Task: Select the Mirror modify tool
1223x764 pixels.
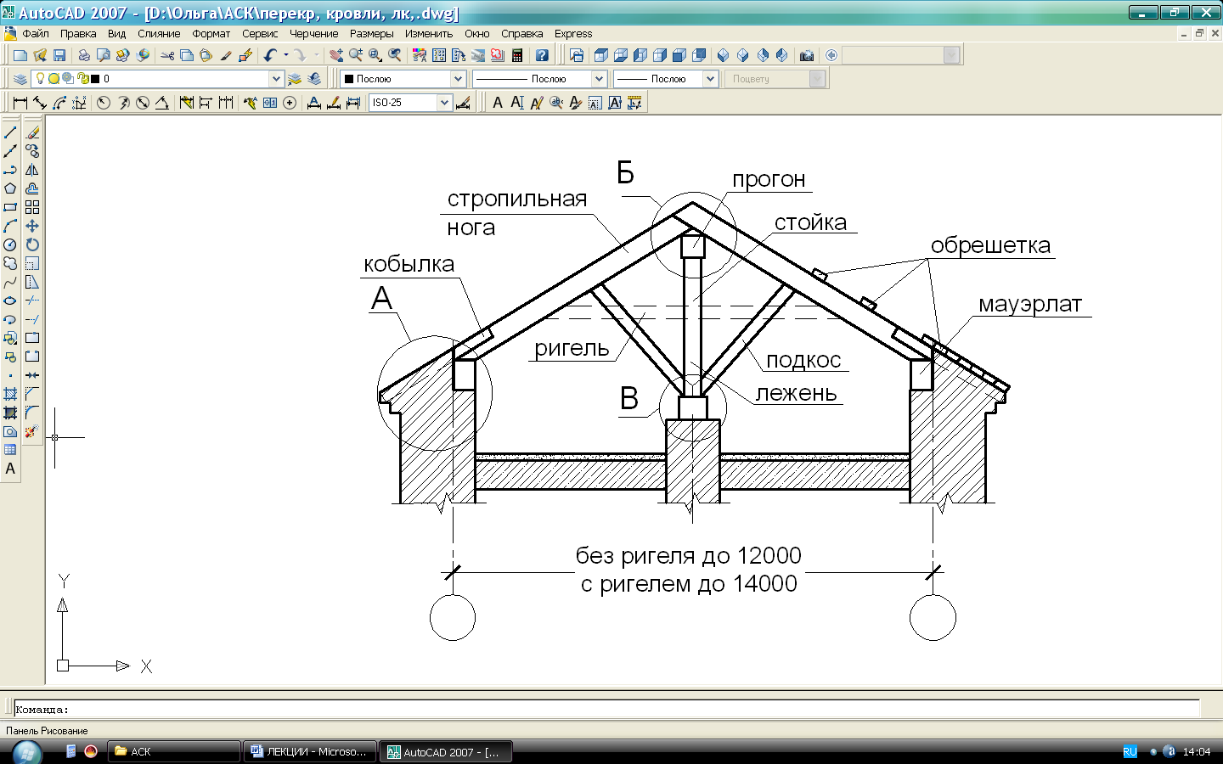Action: [x=32, y=170]
